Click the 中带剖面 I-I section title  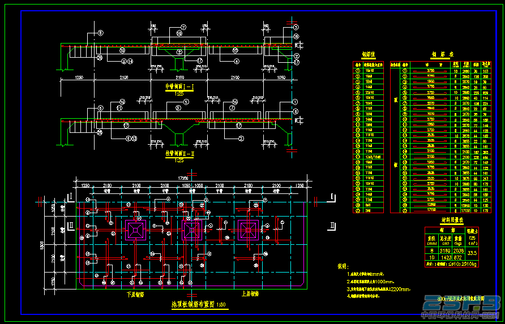point(179,87)
